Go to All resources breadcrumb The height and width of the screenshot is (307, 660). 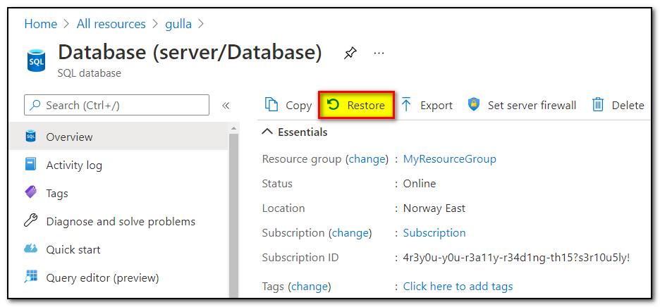click(111, 24)
